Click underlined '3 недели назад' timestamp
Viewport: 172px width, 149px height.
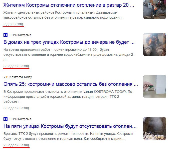click(16, 66)
